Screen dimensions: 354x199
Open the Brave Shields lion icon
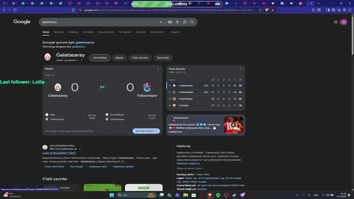[x=267, y=10]
